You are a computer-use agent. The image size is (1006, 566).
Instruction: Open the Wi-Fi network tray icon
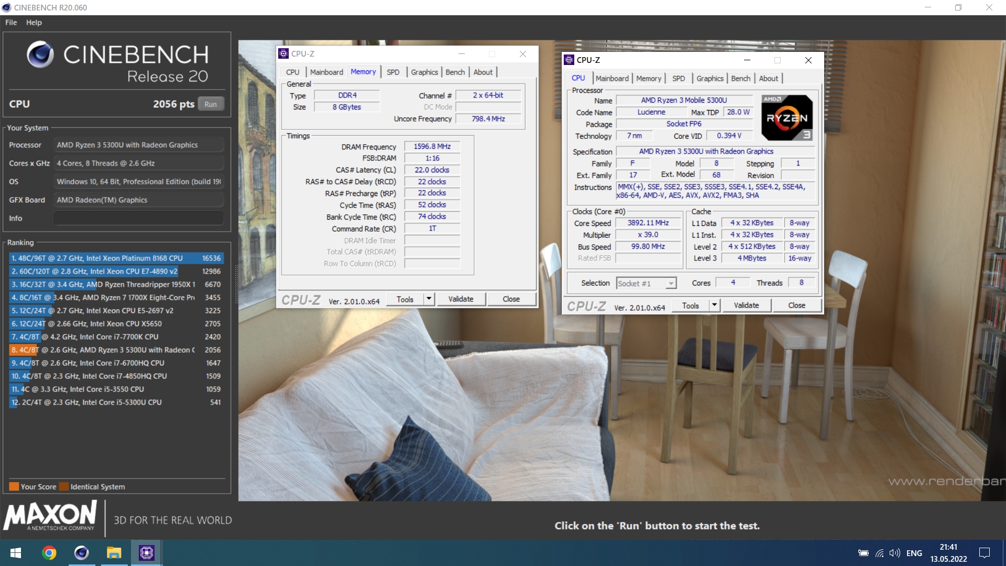click(x=880, y=553)
